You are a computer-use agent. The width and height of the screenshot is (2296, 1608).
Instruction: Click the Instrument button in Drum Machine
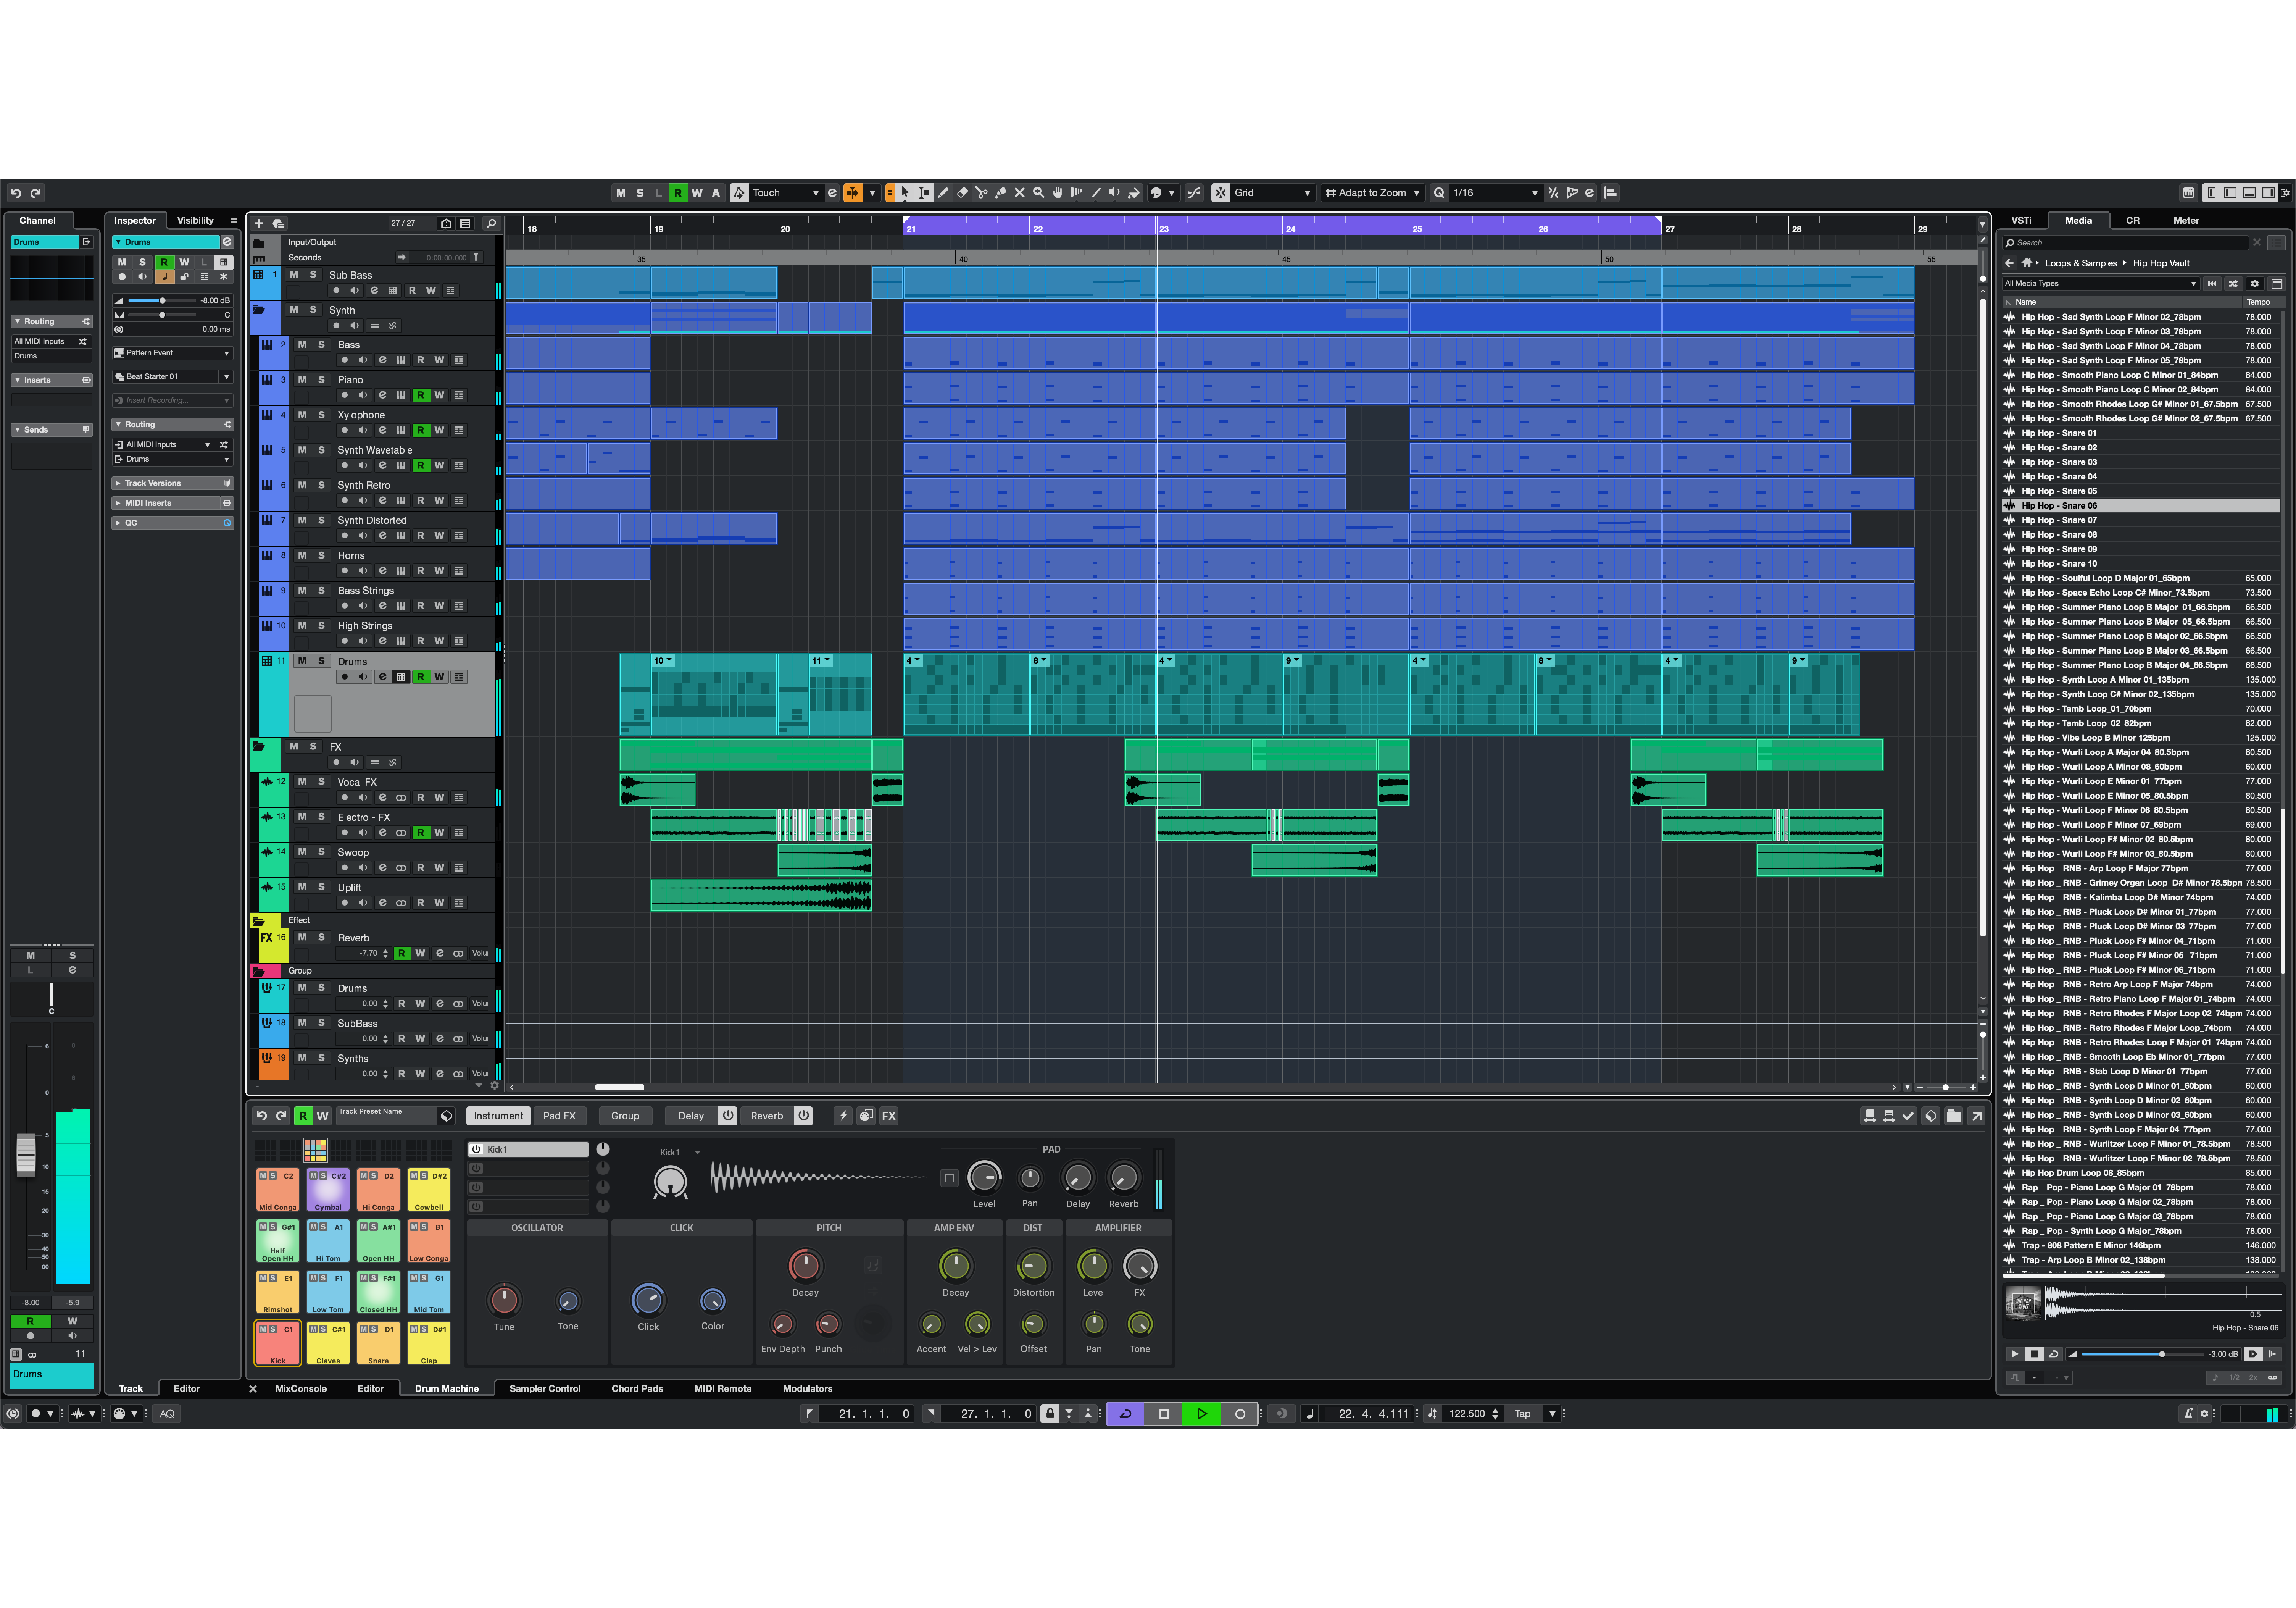tap(498, 1116)
